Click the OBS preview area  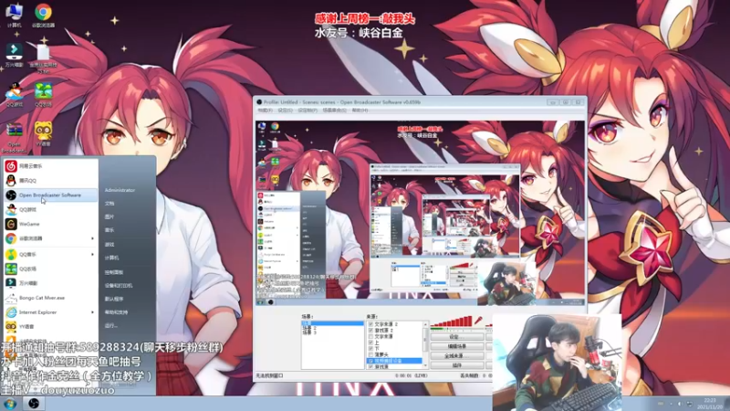click(420, 213)
